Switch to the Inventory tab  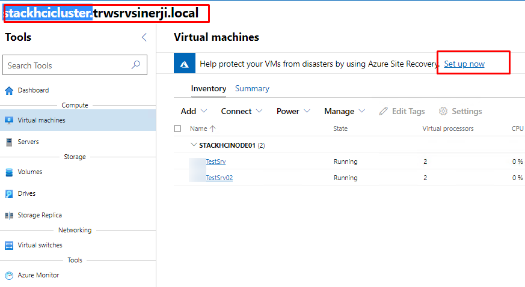click(x=209, y=88)
